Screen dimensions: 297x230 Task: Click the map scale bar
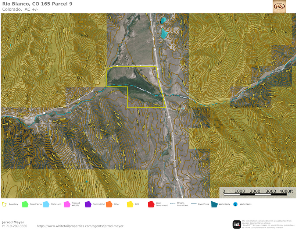coord(257,191)
